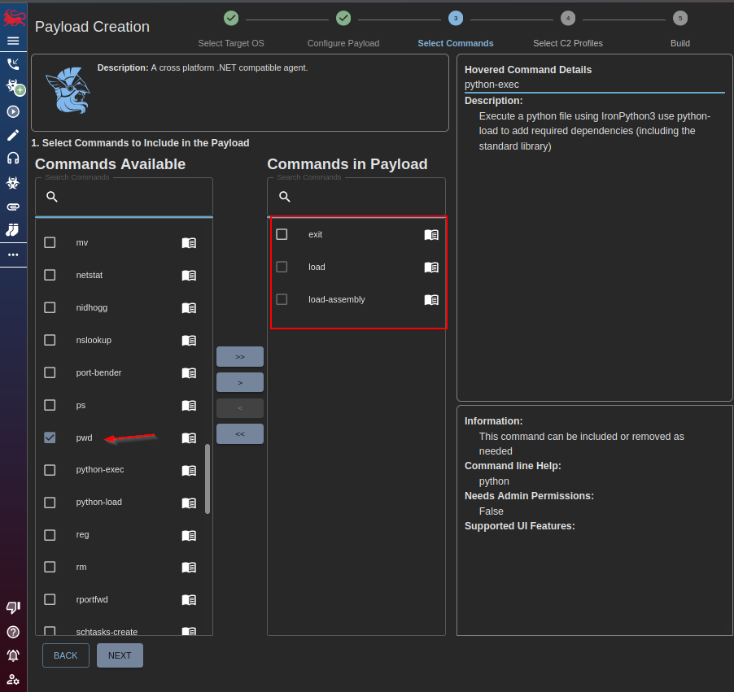
Task: Check the netstat command checkbox
Action: pyautogui.click(x=50, y=275)
